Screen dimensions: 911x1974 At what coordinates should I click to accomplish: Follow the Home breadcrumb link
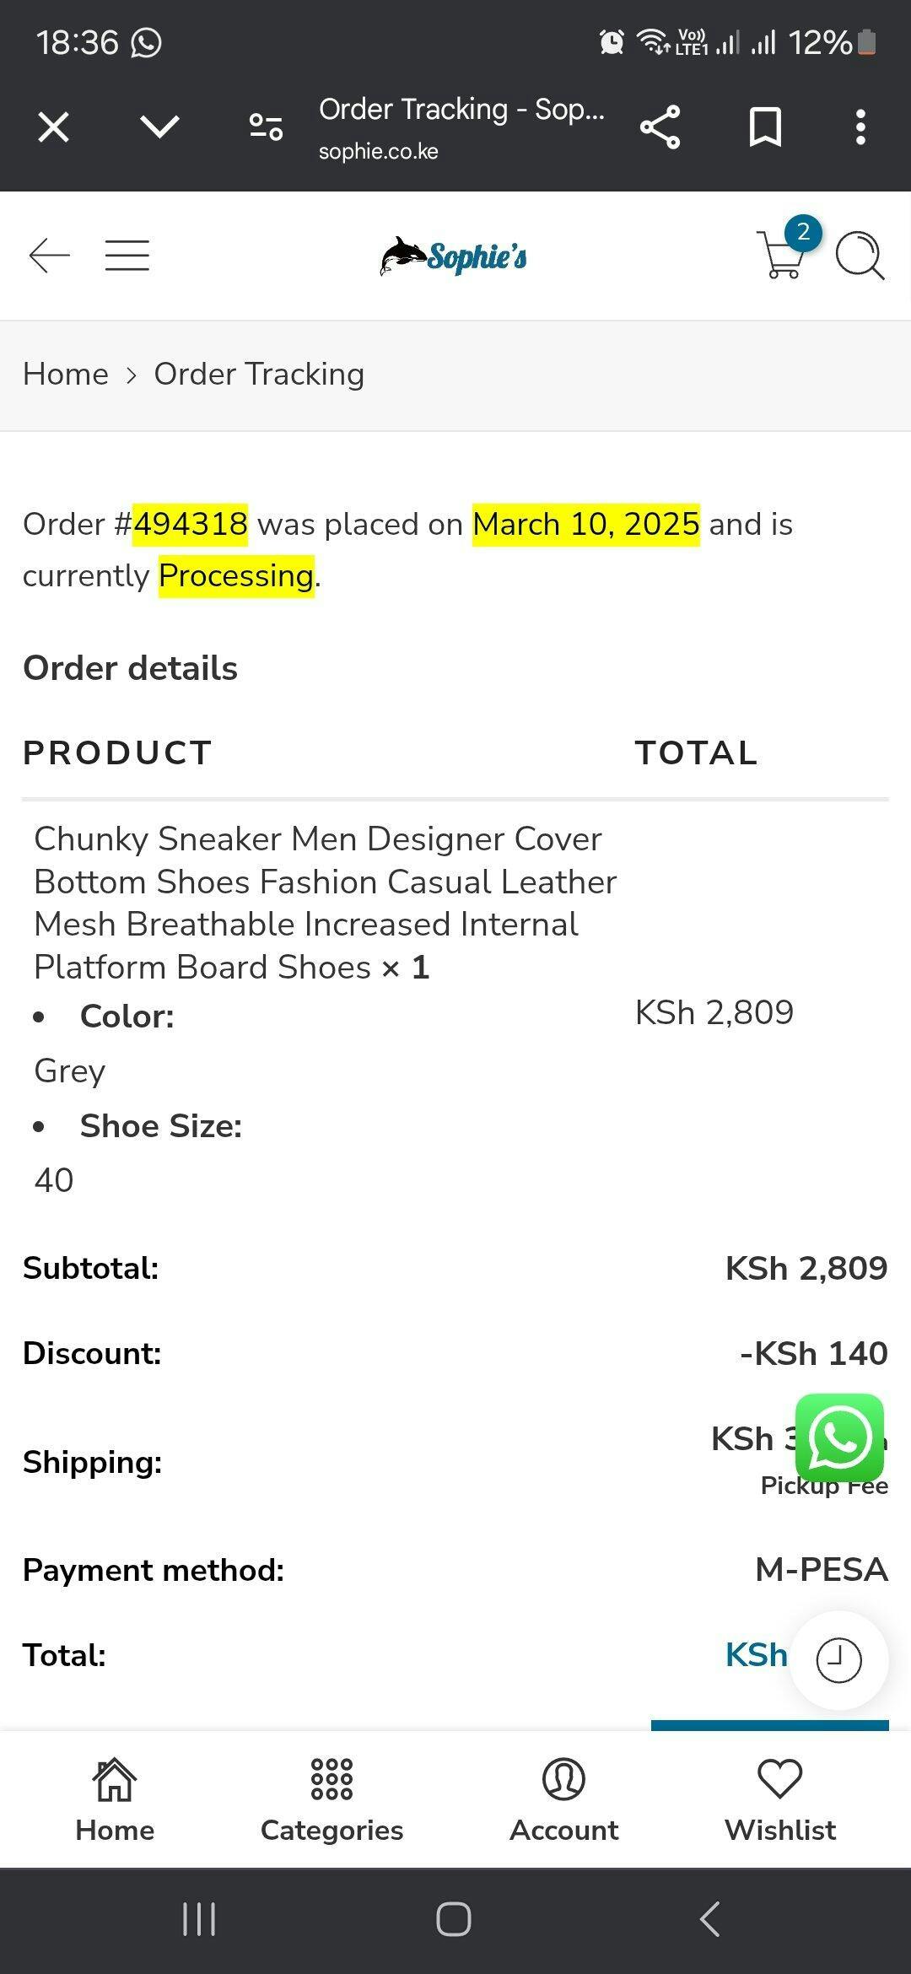66,374
